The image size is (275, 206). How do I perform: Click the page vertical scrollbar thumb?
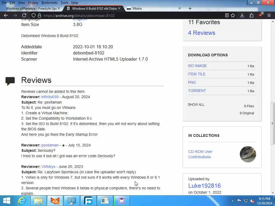tap(273, 123)
